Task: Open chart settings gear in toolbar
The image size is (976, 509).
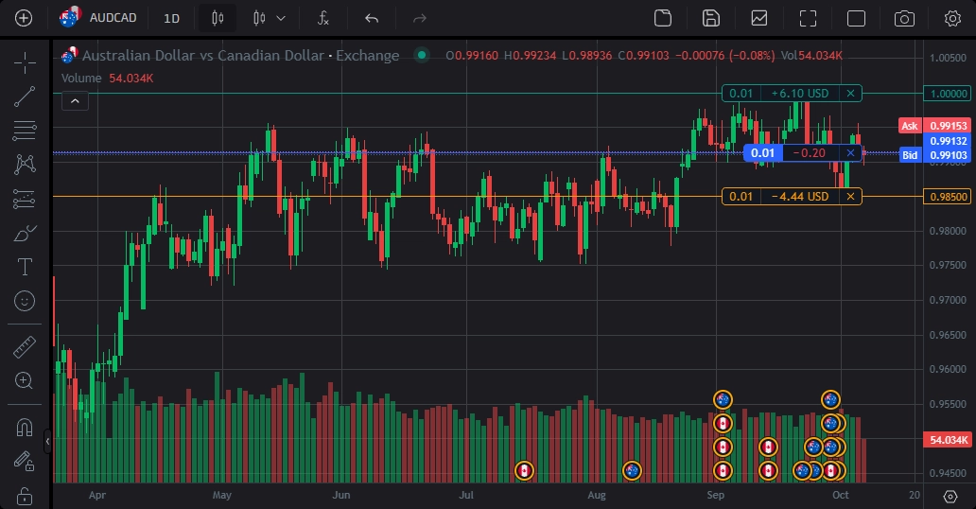Action: (x=952, y=18)
